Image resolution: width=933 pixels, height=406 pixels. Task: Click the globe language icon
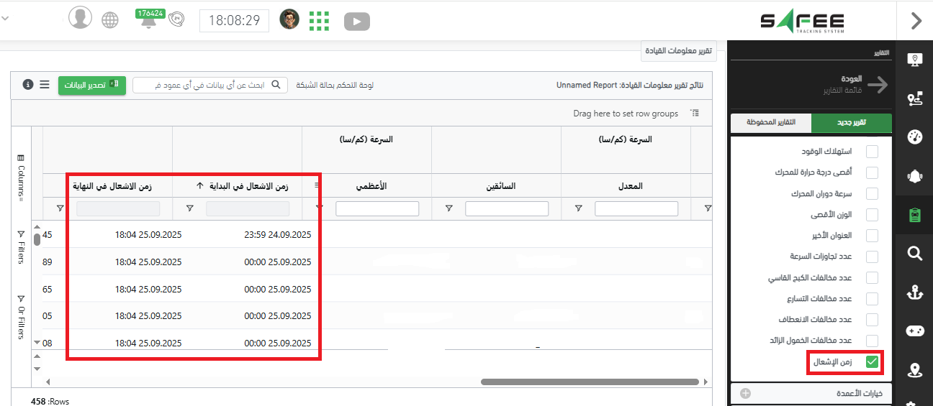(109, 20)
